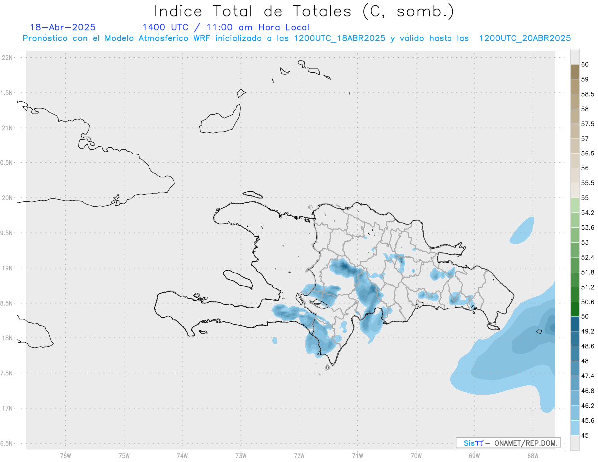Click the latitude label "21N"
The height and width of the screenshot is (462, 598).
point(7,128)
